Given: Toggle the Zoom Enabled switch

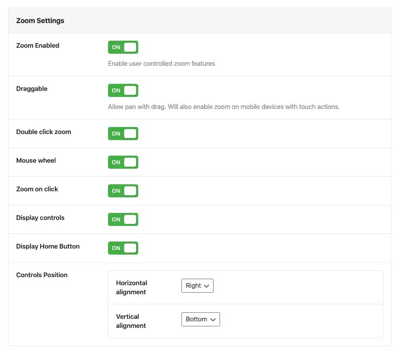Looking at the screenshot, I should [123, 47].
